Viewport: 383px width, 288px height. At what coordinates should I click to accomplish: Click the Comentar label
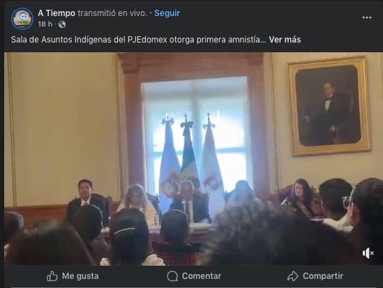click(x=202, y=276)
